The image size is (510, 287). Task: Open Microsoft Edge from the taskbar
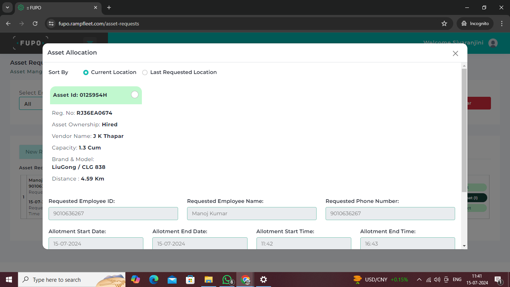154,280
